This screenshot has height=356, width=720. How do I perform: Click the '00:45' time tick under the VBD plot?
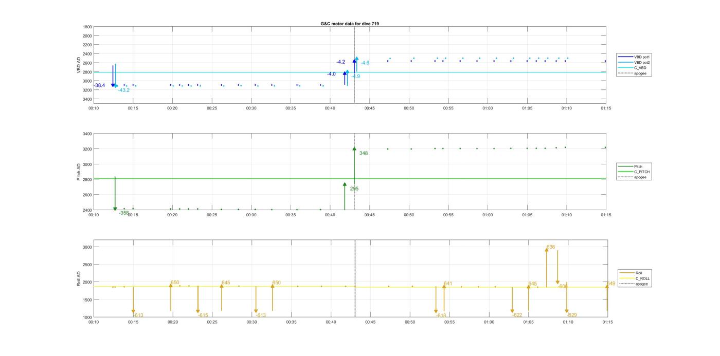tap(369, 108)
